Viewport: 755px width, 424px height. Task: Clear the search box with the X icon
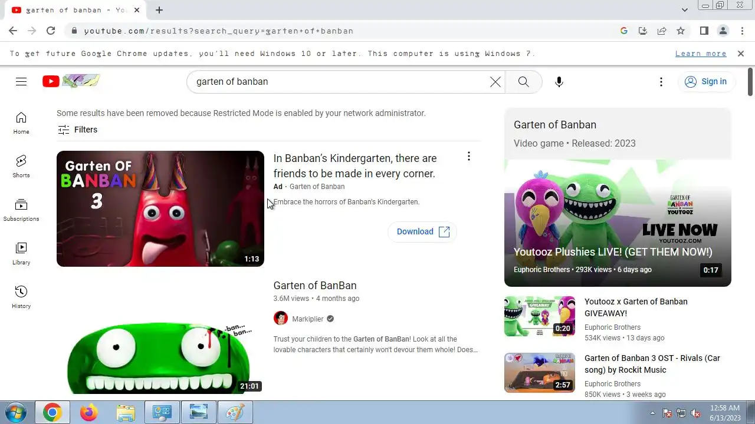click(x=495, y=82)
